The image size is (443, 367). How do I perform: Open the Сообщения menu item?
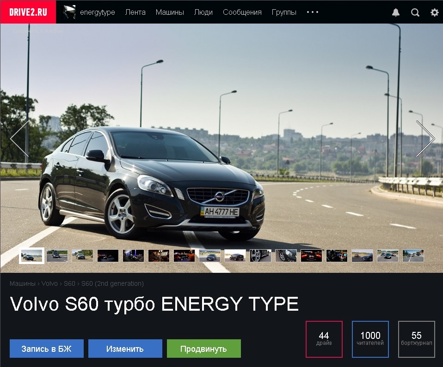click(x=242, y=12)
